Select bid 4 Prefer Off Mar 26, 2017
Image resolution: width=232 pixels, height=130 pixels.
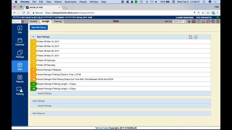[121, 51]
